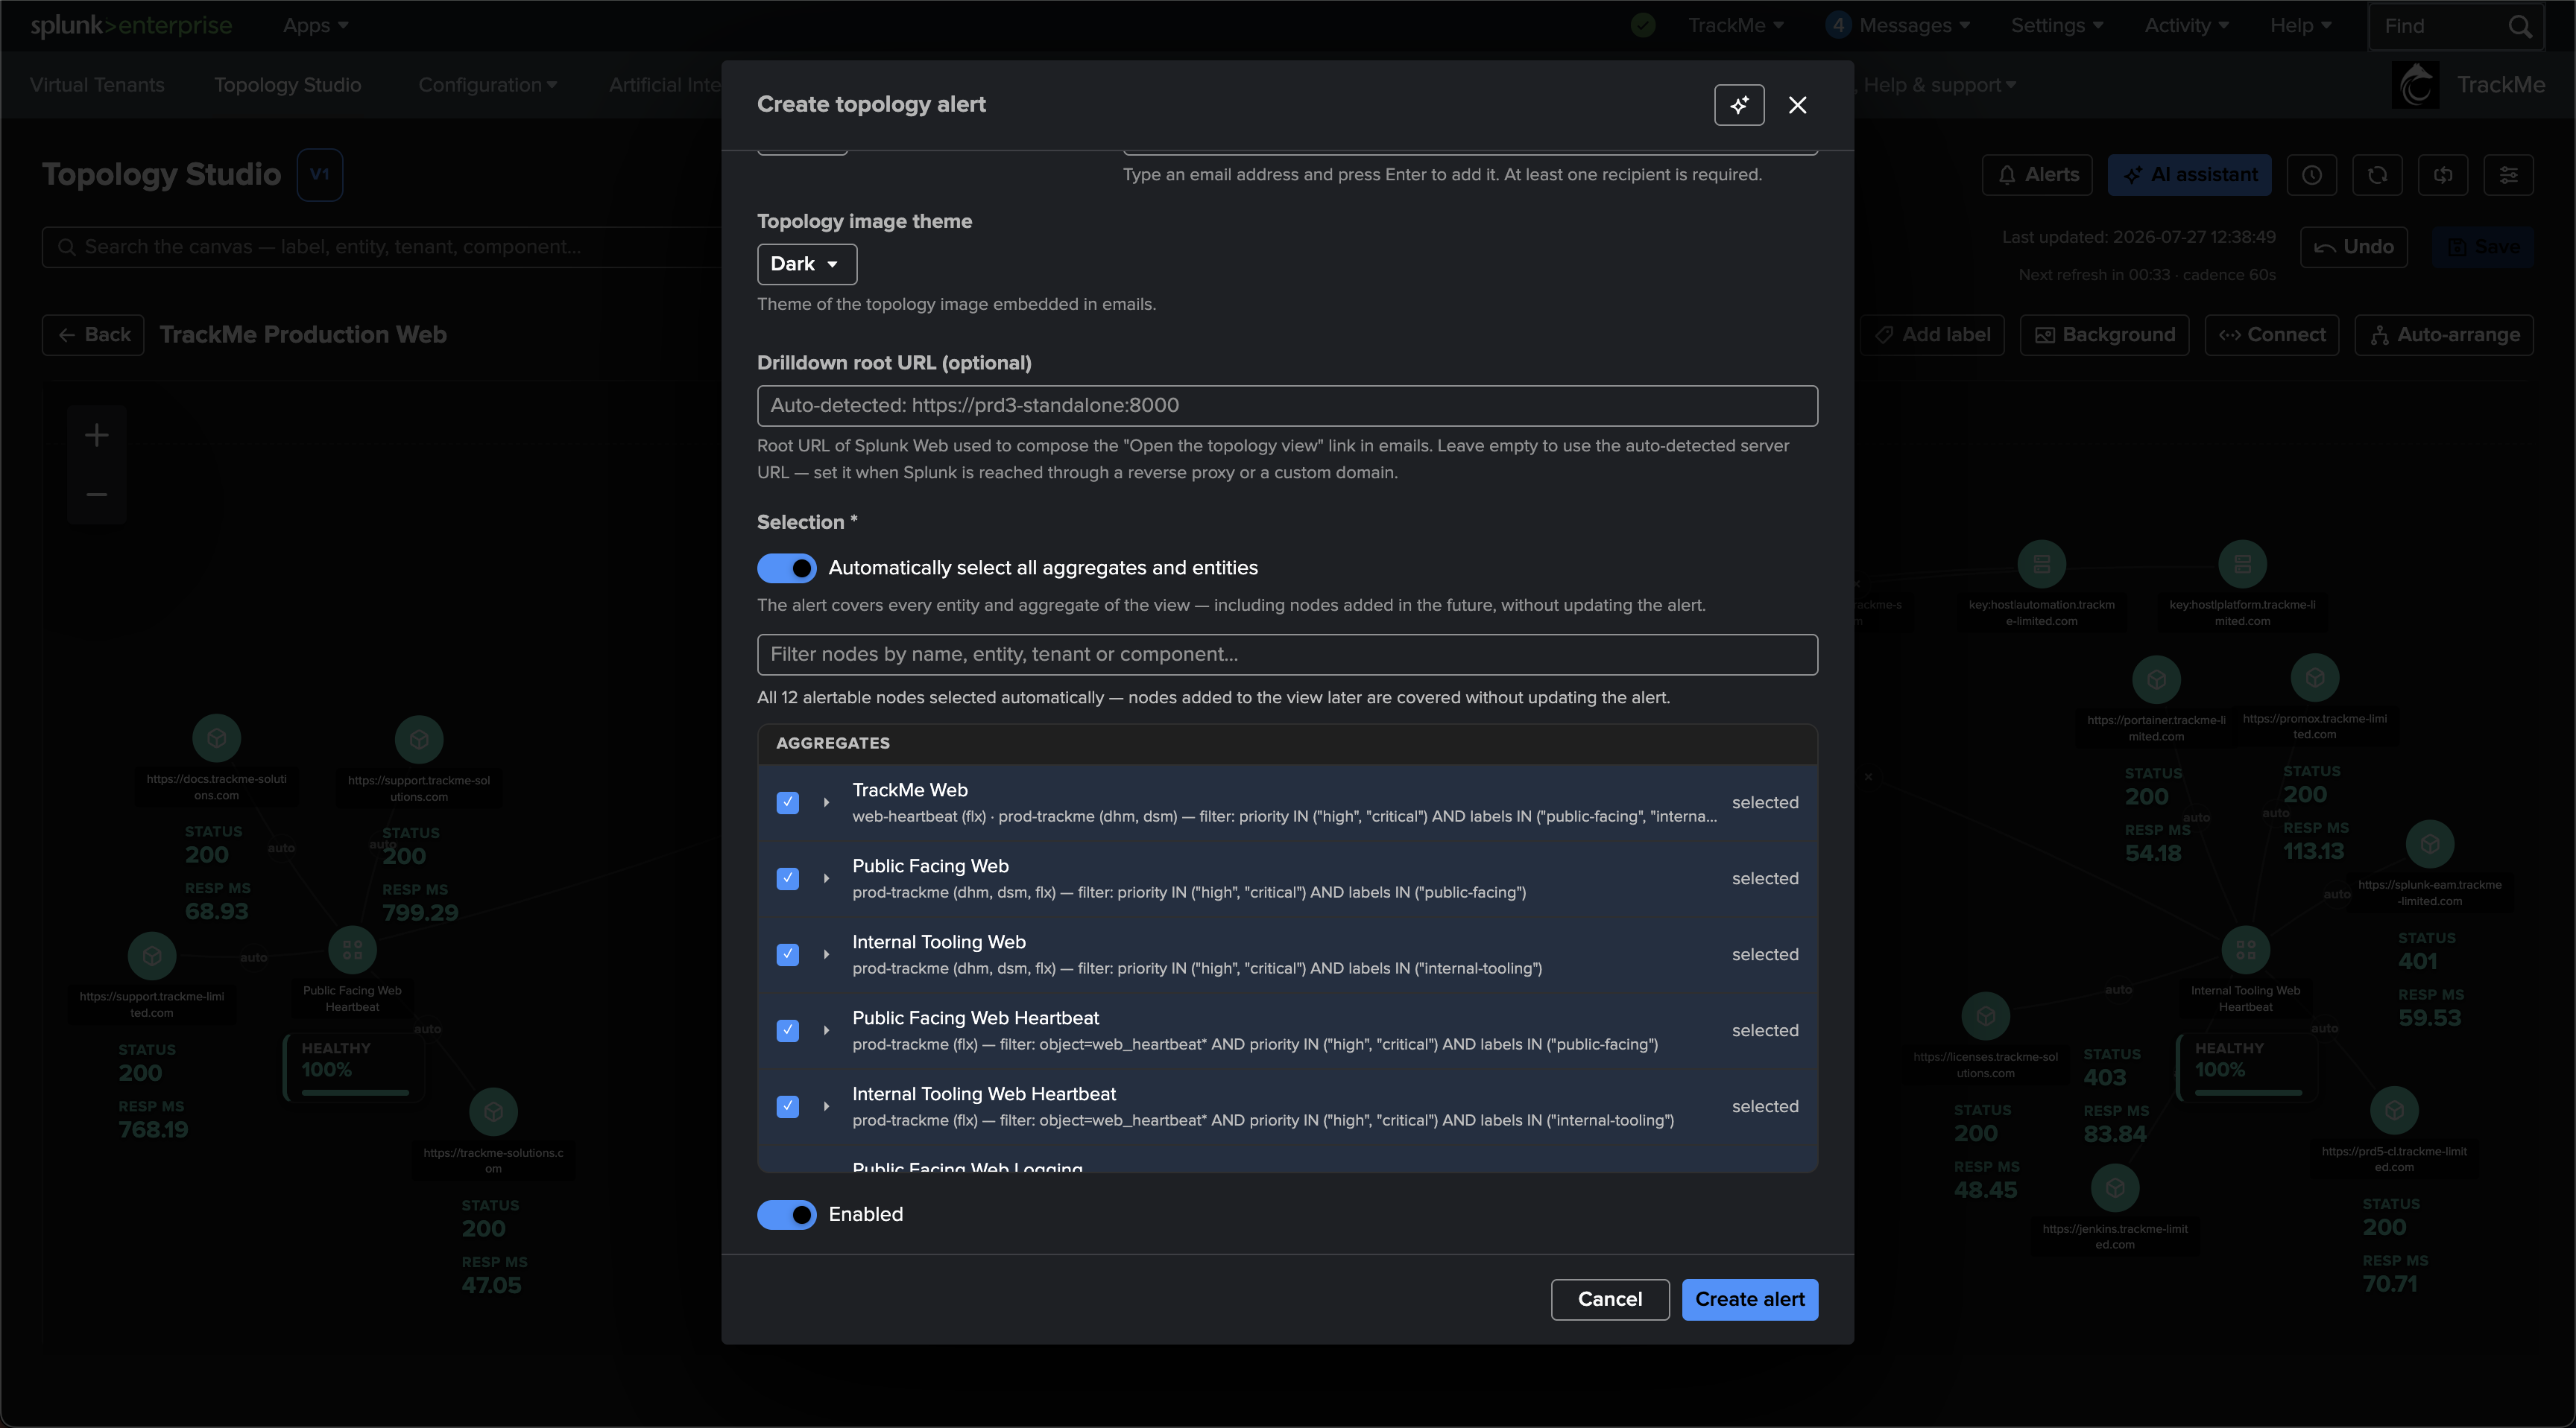Click the canvas zoom in plus icon

[96, 435]
